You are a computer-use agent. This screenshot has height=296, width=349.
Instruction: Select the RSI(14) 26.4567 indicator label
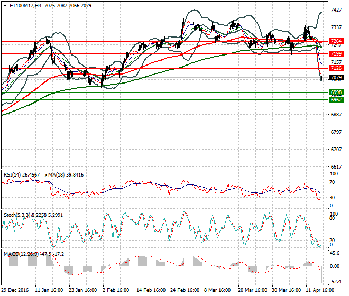[22, 175]
